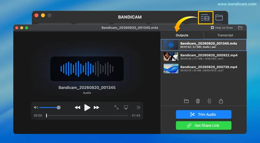Click the Bandicam_20260820_001345 title under waveform

pyautogui.click(x=87, y=88)
